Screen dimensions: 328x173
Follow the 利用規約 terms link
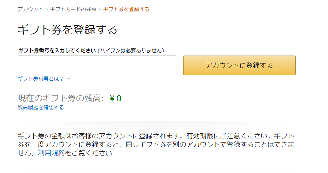[51, 153]
